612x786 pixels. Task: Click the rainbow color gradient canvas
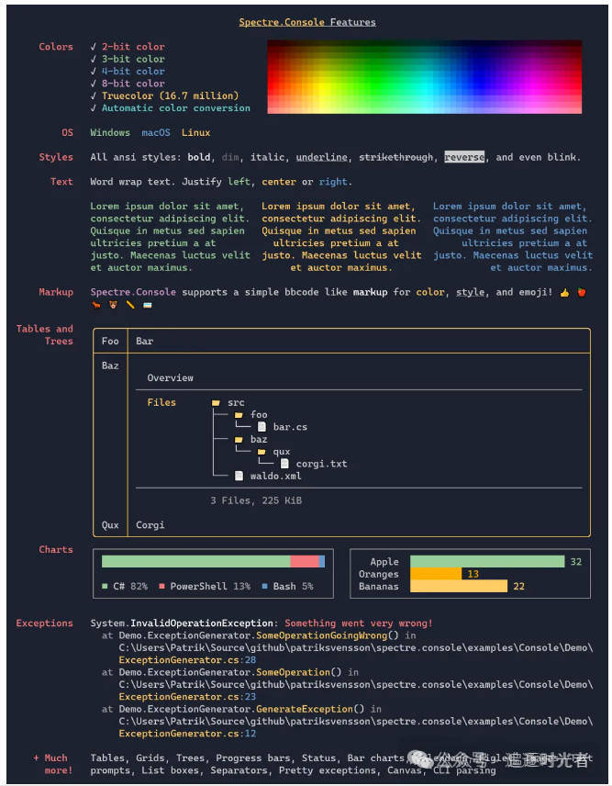(x=425, y=77)
